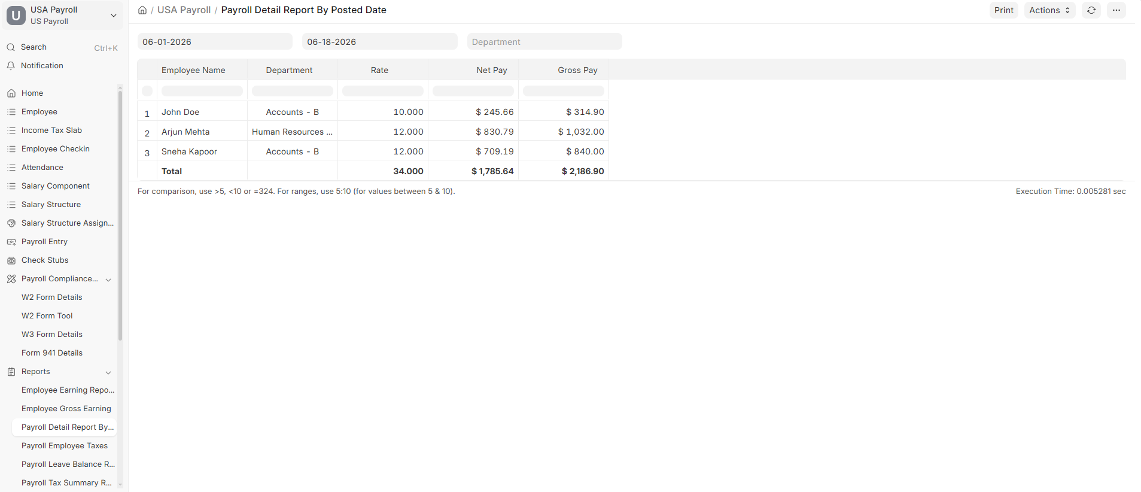Click the Employee Name column filter box

(202, 91)
